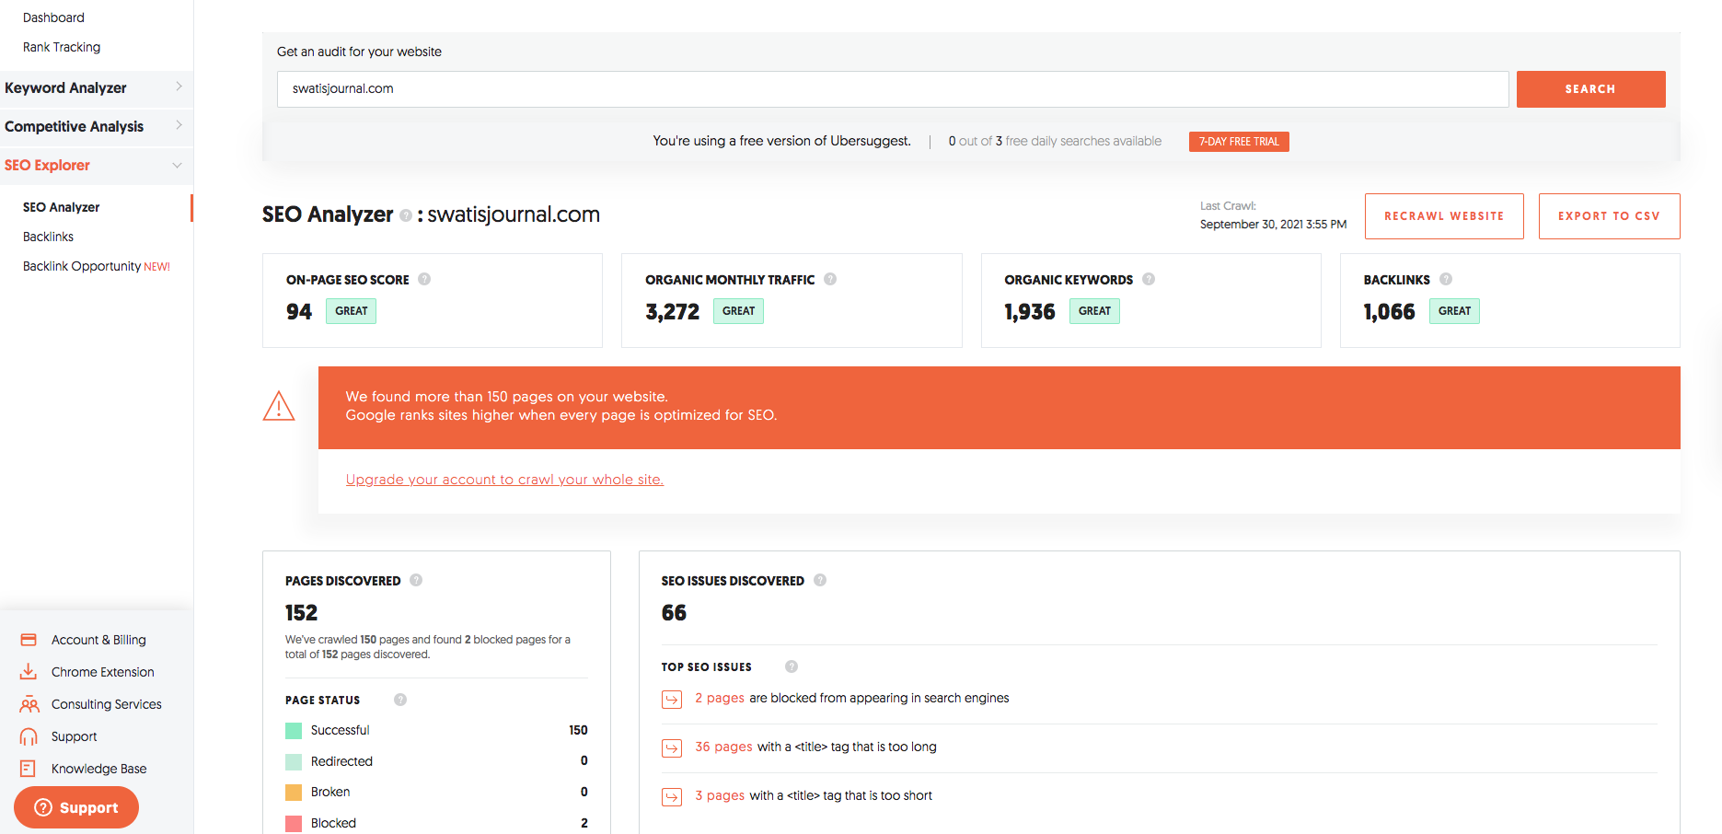1722x834 pixels.
Task: Open the '2 pages' blocked issue link
Action: point(720,698)
